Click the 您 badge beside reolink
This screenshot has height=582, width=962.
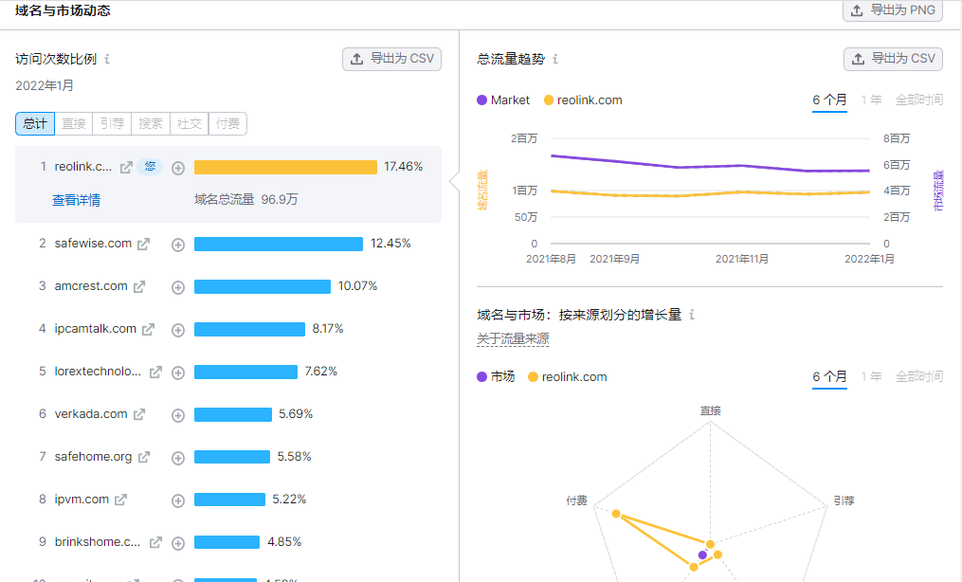pyautogui.click(x=150, y=167)
